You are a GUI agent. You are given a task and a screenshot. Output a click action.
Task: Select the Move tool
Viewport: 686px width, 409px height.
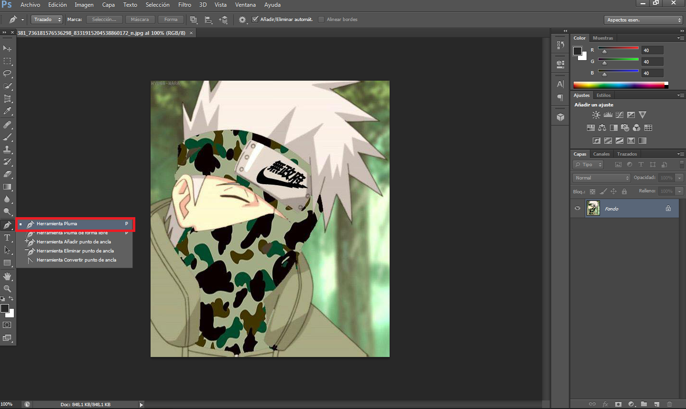coord(7,49)
